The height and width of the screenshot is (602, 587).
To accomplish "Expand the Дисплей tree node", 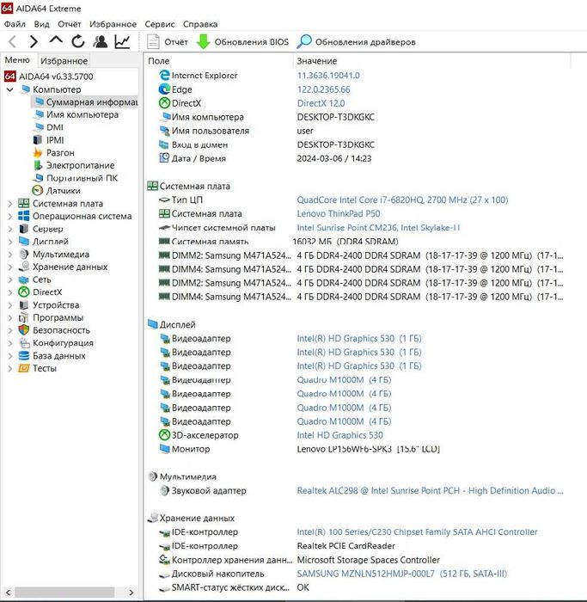I will (x=10, y=242).
